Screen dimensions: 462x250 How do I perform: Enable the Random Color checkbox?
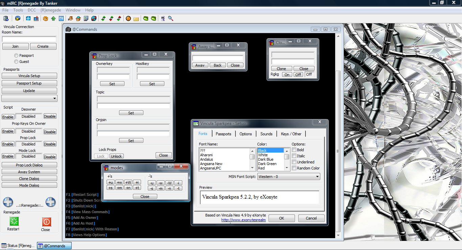point(294,168)
